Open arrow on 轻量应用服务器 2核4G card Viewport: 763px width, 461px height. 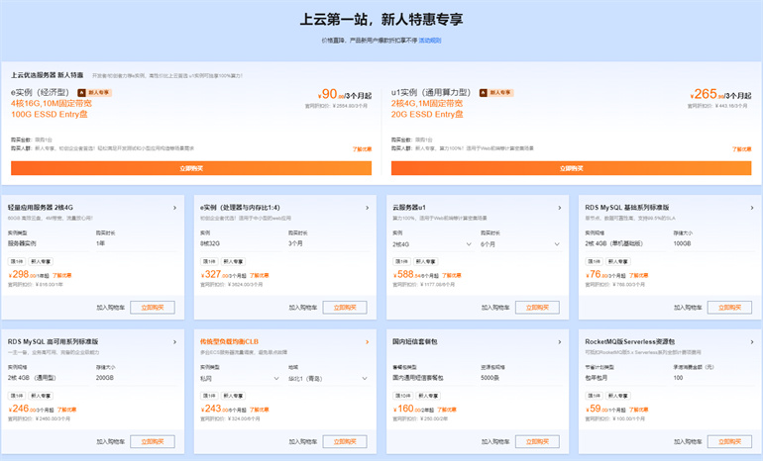coord(174,208)
